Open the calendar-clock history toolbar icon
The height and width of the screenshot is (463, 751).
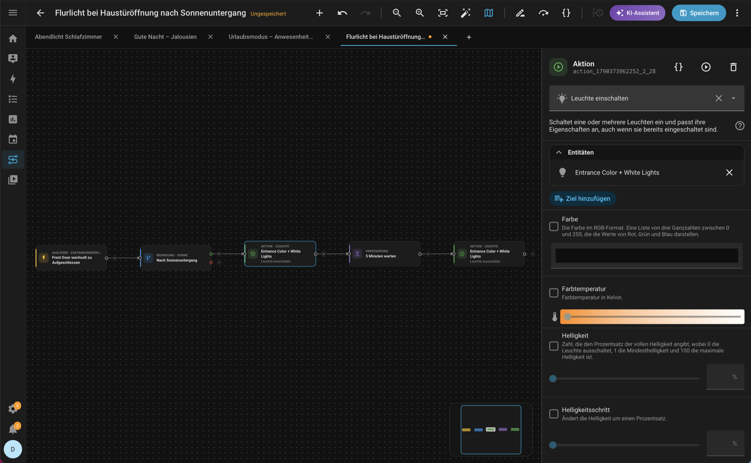click(598, 13)
